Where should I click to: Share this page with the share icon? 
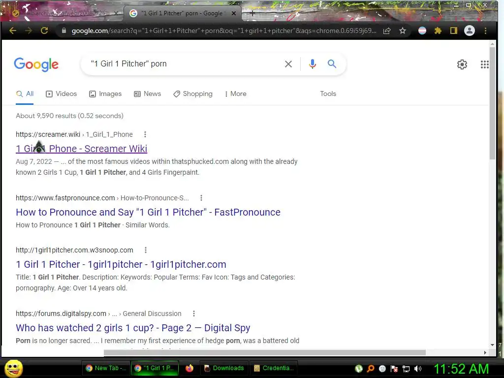coord(387,31)
